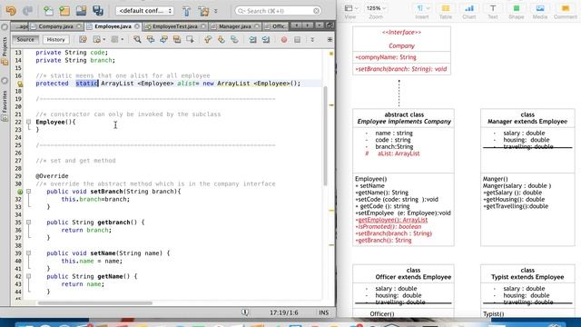Click the Find Selection magnifier icon
The height and width of the screenshot is (327, 581).
(x=137, y=39)
